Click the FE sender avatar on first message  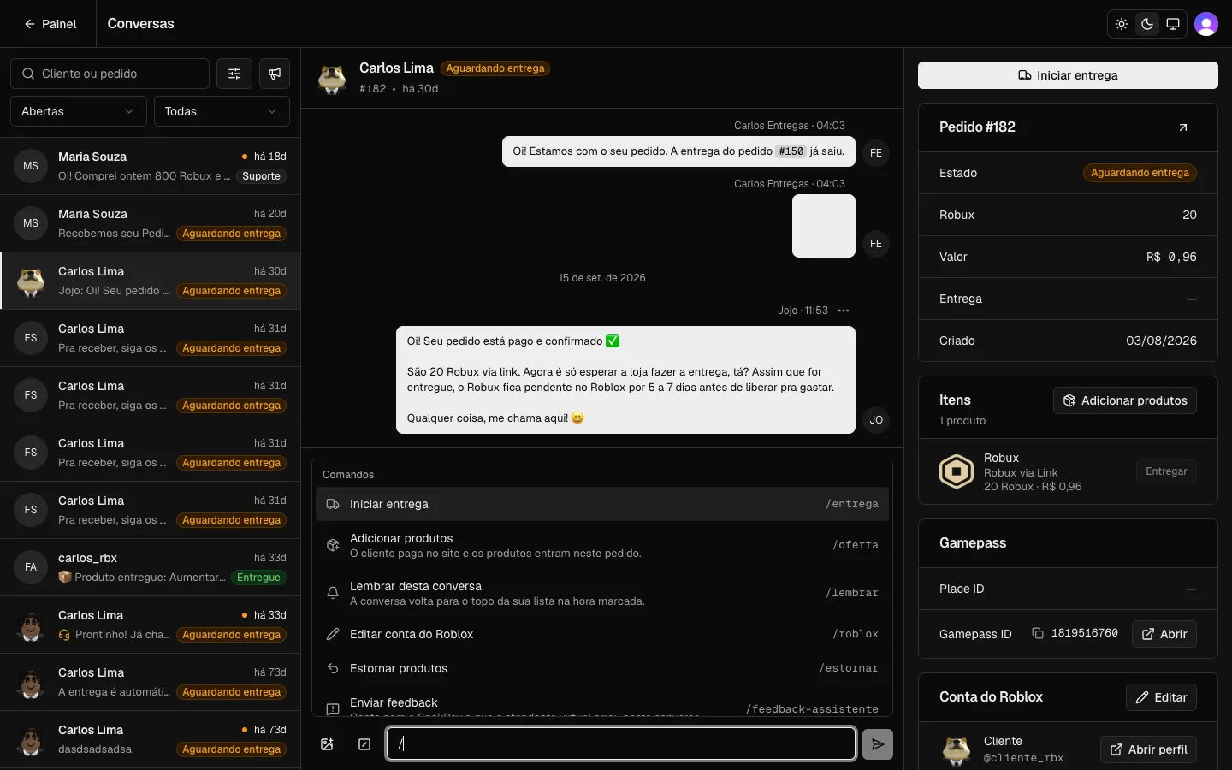876,153
